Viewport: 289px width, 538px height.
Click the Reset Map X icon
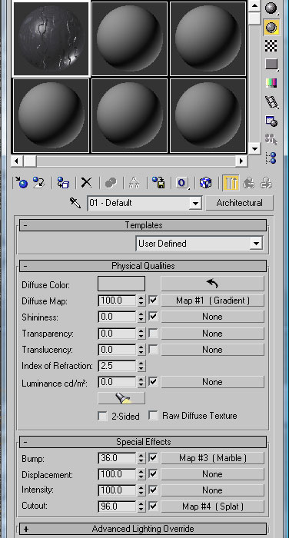click(86, 183)
